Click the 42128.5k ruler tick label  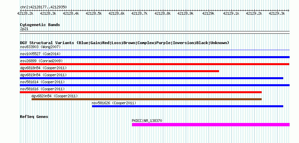point(94,13)
